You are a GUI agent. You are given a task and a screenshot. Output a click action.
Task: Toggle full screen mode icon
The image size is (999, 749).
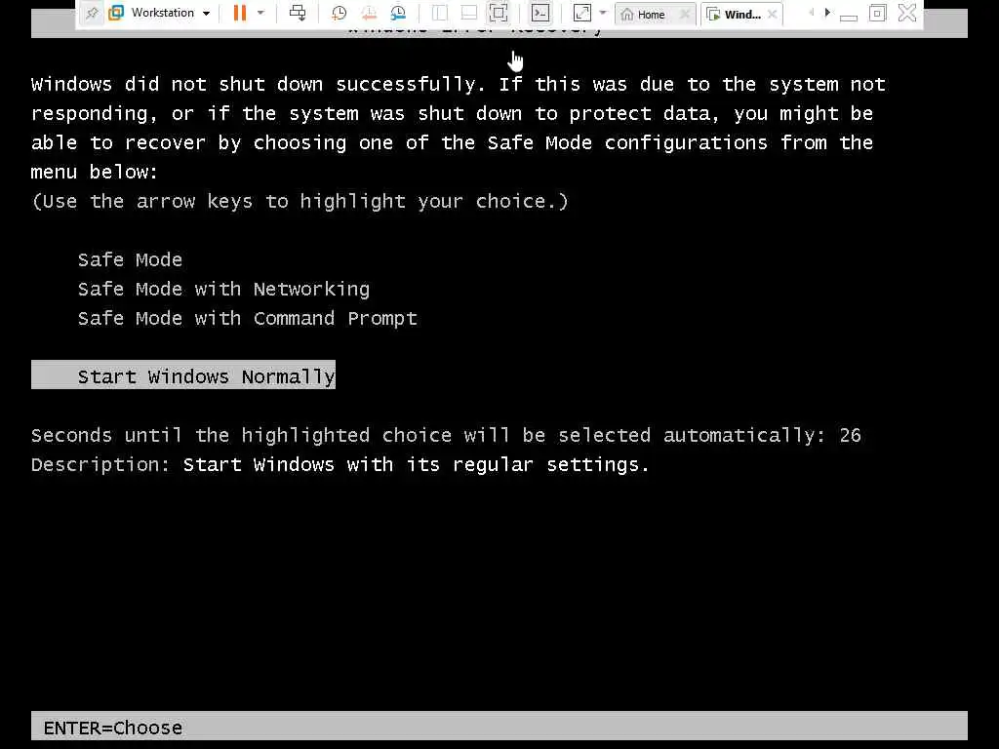499,13
